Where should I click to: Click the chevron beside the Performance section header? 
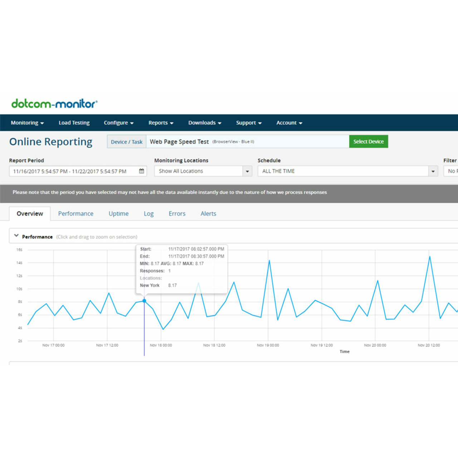coord(16,235)
